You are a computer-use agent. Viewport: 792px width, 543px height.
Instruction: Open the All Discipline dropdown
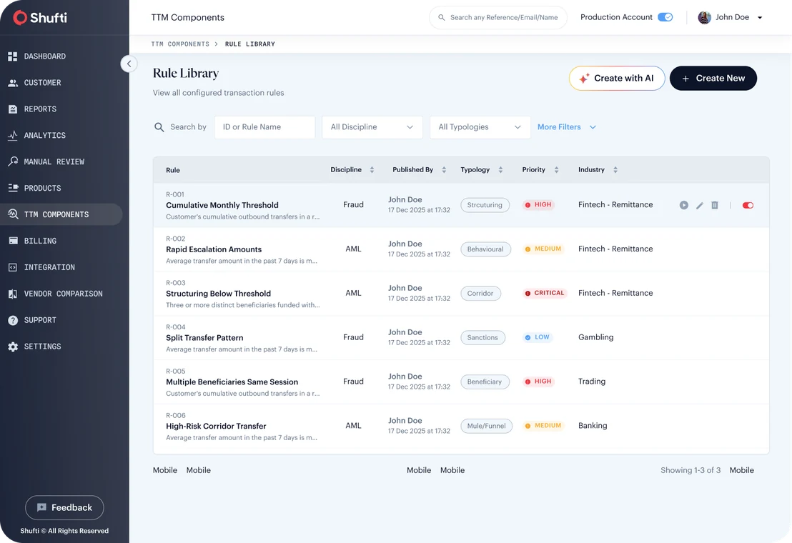(x=372, y=127)
